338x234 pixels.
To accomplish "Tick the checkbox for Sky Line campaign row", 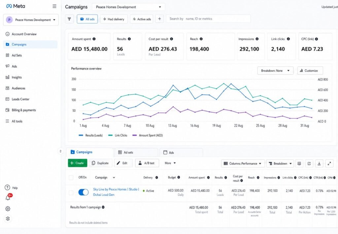I will (x=71, y=193).
